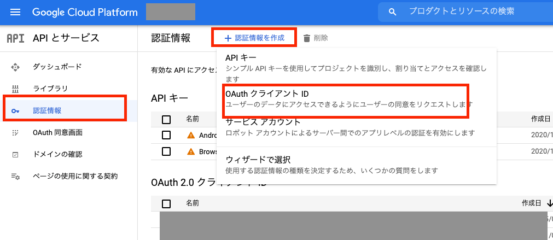
Task: Open the hamburger navigation menu
Action: (x=15, y=13)
